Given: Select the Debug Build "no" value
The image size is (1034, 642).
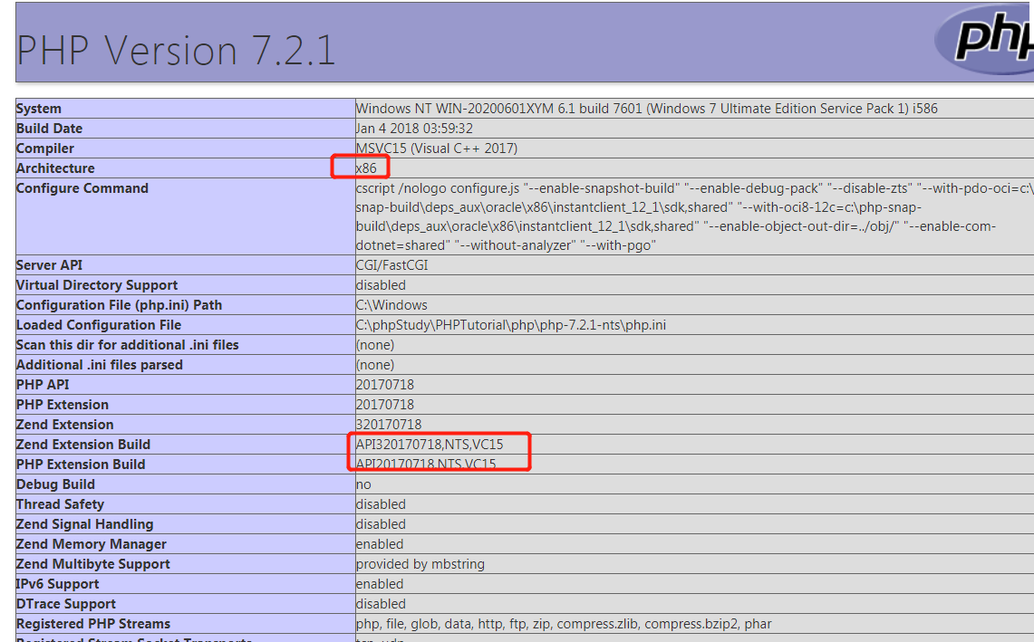Looking at the screenshot, I should (363, 484).
